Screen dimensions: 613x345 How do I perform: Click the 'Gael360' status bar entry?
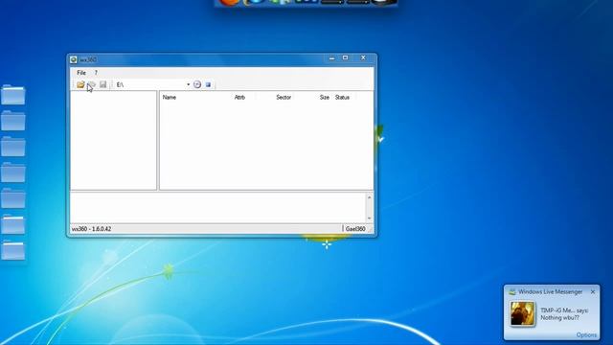tap(355, 229)
